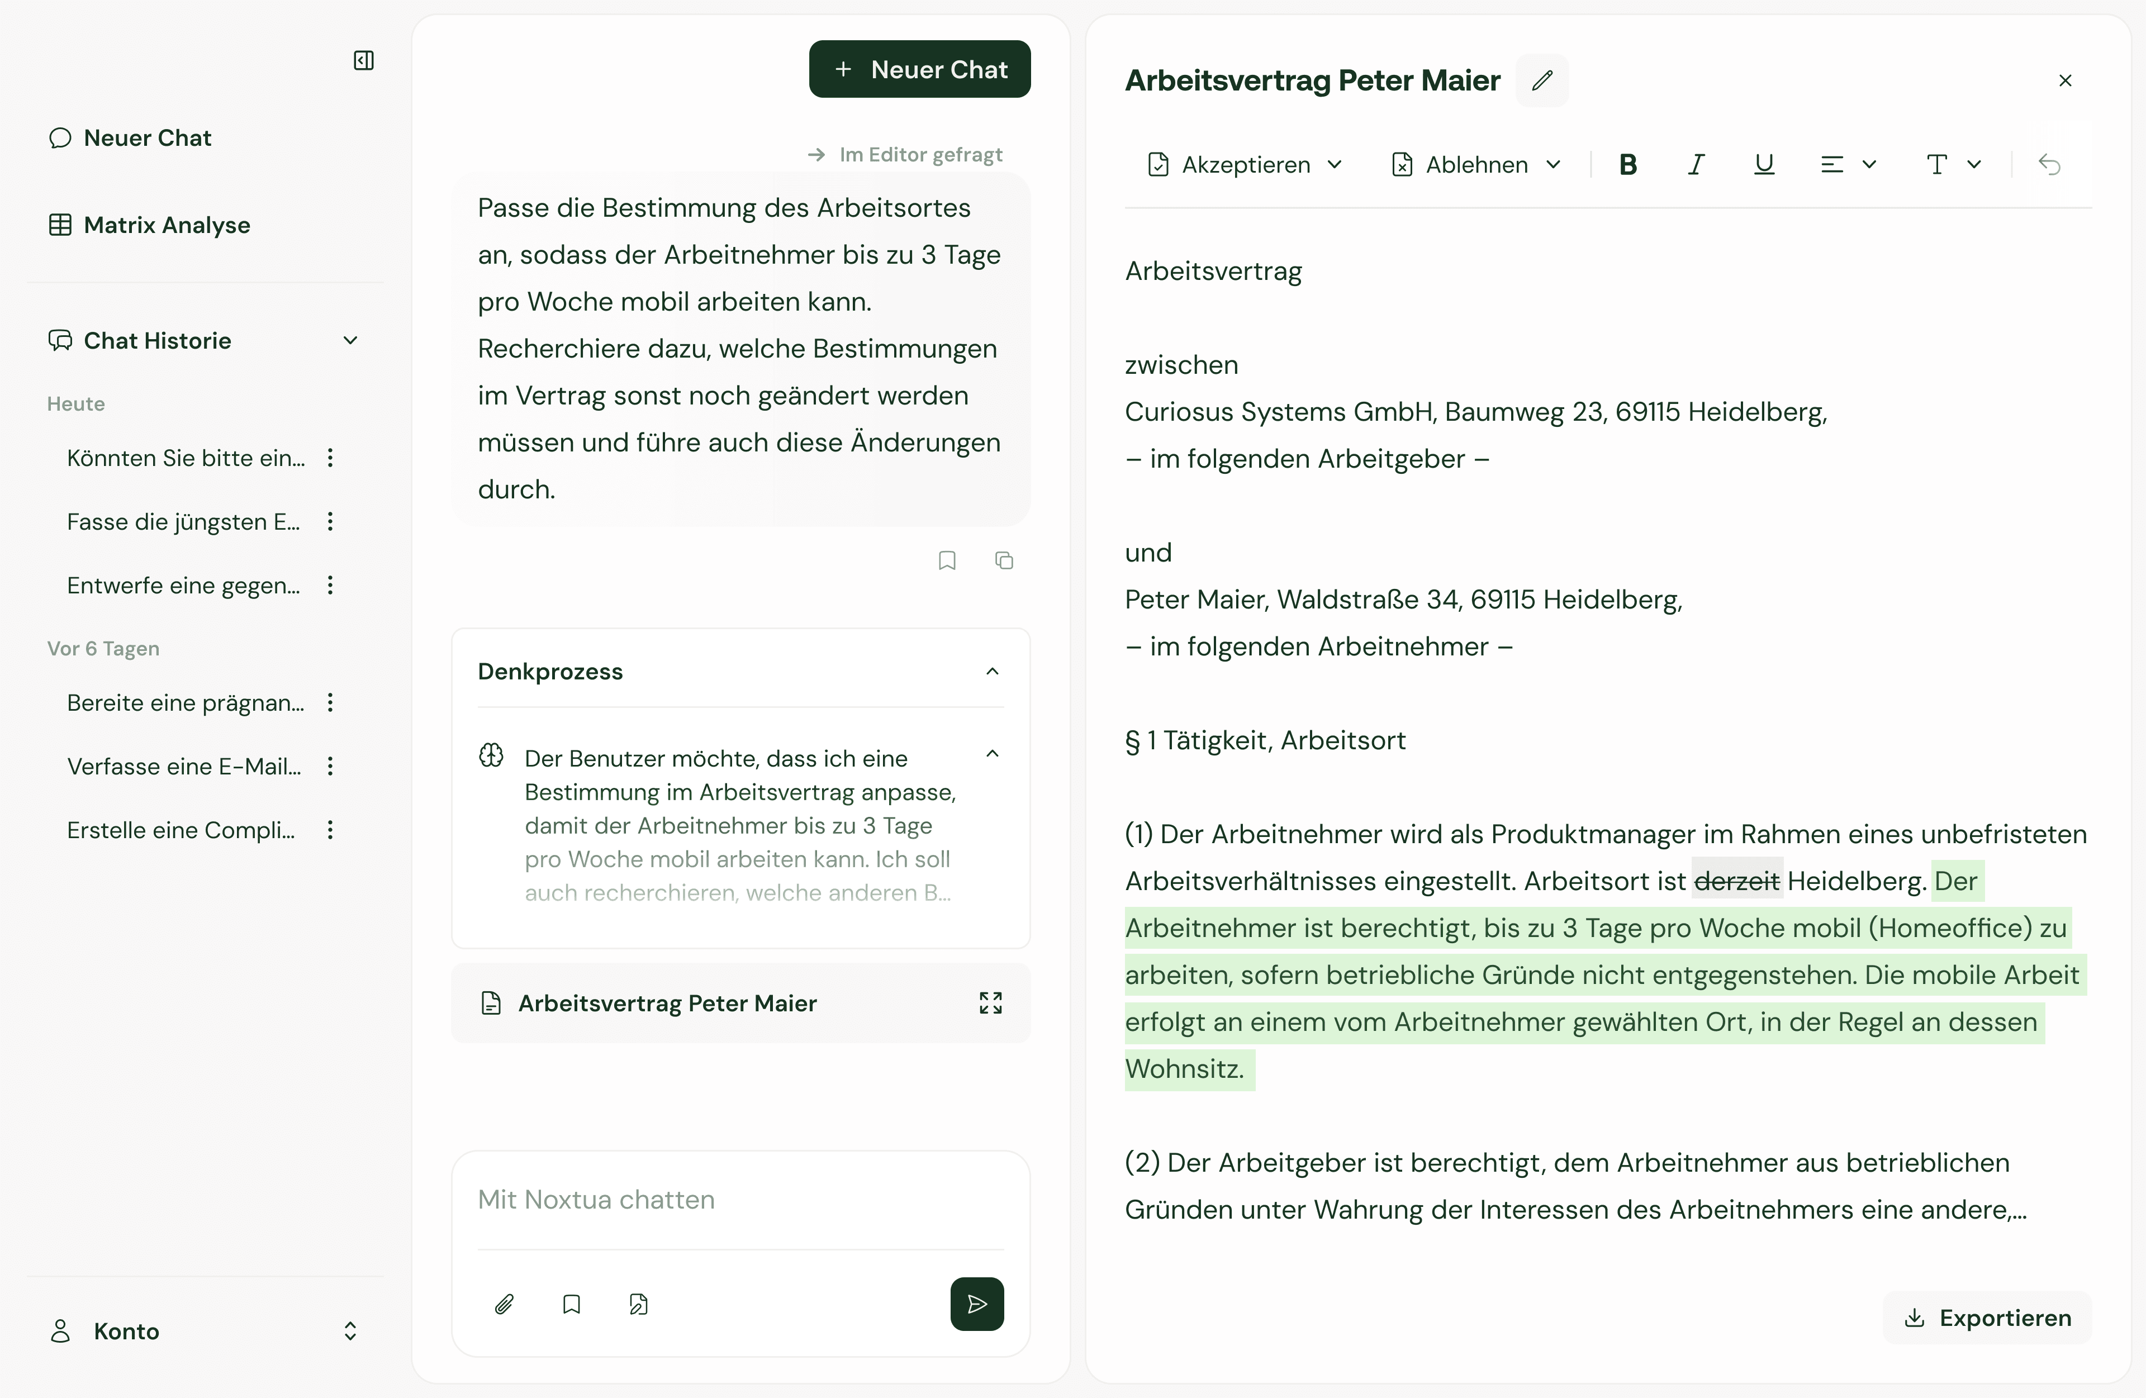Image resolution: width=2146 pixels, height=1398 pixels.
Task: Toggle bold formatting
Action: tap(1627, 164)
